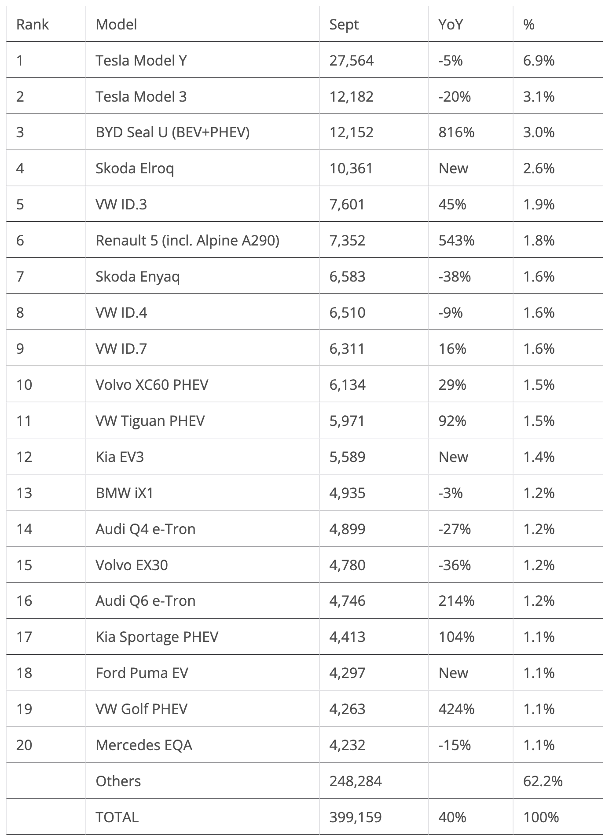Viewport: 609px width, 839px height.
Task: Select the Tesla Model 3 cell
Action: point(141,96)
